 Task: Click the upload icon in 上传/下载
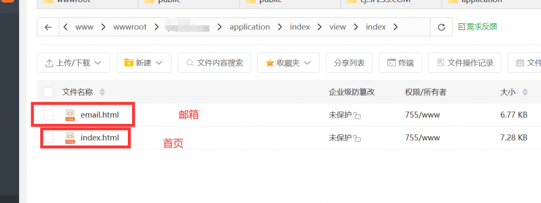coord(49,63)
